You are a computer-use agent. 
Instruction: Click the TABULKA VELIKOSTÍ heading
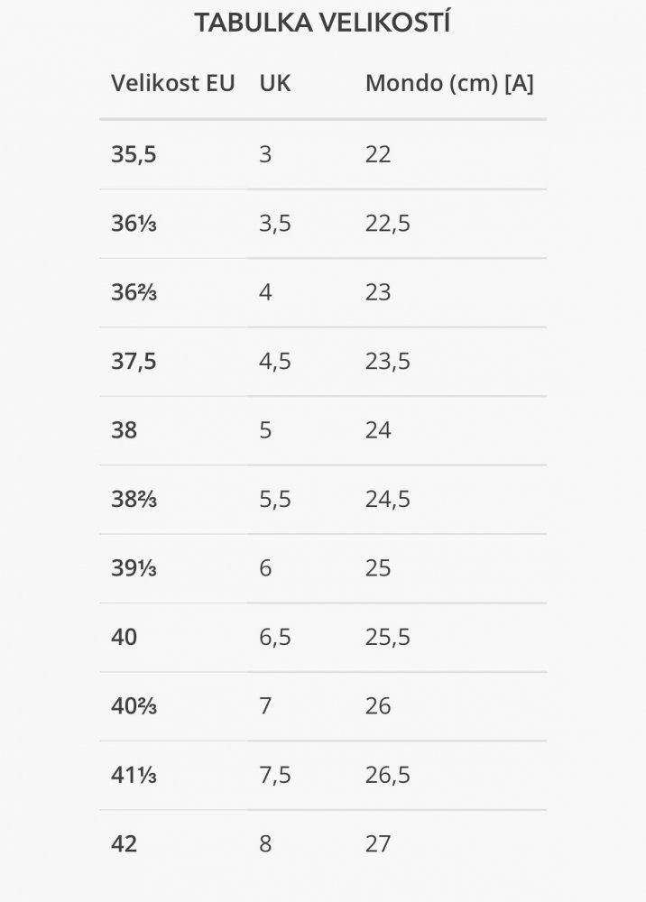322,22
